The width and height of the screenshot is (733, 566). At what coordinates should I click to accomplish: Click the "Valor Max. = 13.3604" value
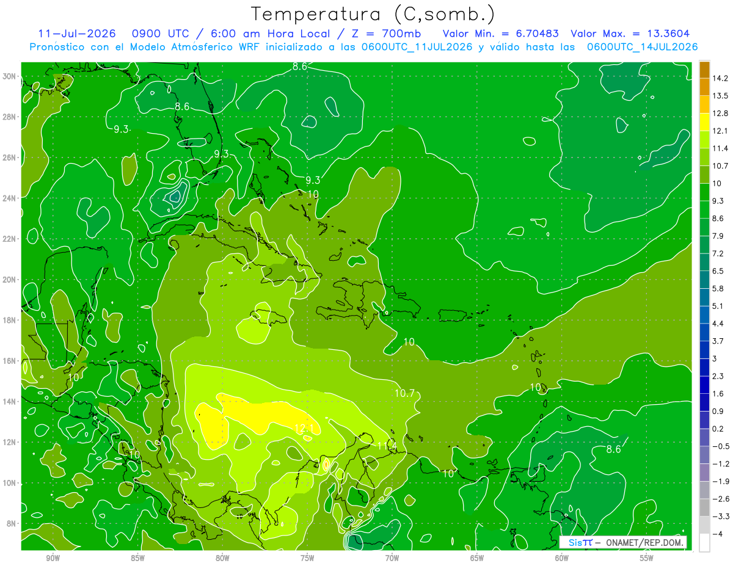630,33
